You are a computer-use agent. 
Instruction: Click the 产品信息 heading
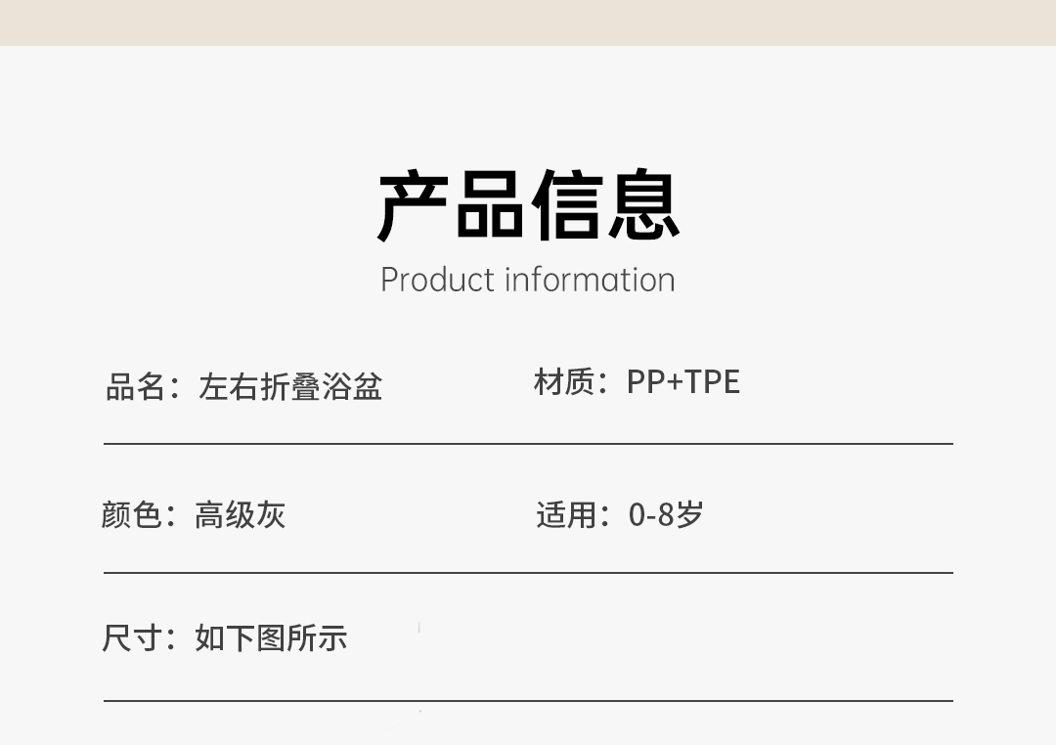[x=528, y=204]
